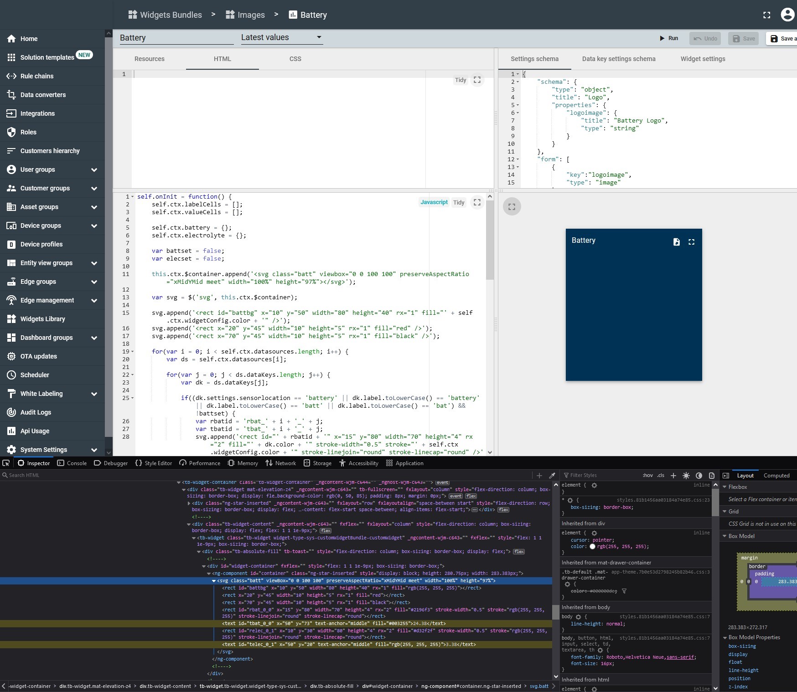Screen dimensions: 797x692
Task: Switch to the CSS tab
Action: pyautogui.click(x=295, y=59)
